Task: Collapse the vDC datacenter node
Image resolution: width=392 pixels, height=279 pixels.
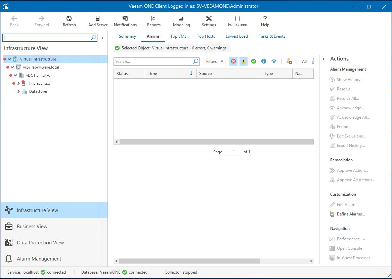Action: point(15,75)
